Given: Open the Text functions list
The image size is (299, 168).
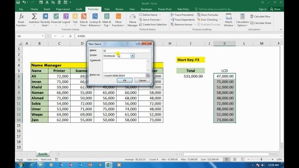Looking at the screenshot, I should click(x=75, y=20).
